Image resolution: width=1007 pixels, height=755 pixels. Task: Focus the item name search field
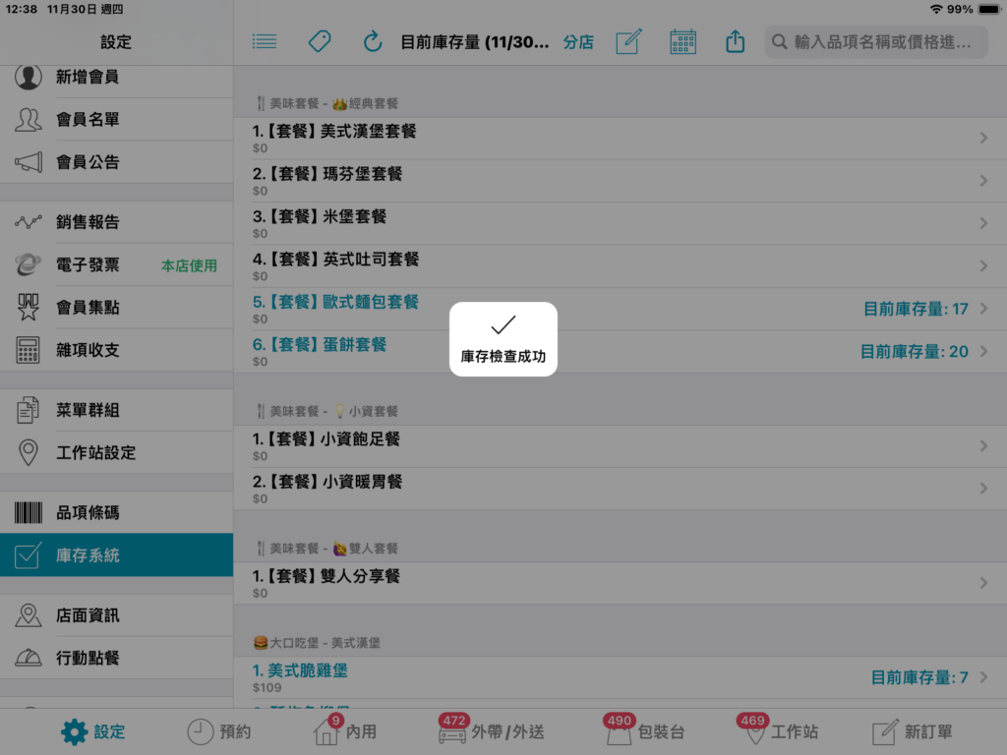click(x=876, y=42)
